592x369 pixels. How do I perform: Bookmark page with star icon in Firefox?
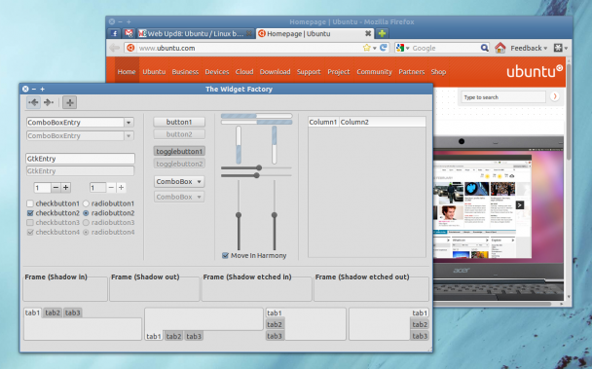[366, 48]
